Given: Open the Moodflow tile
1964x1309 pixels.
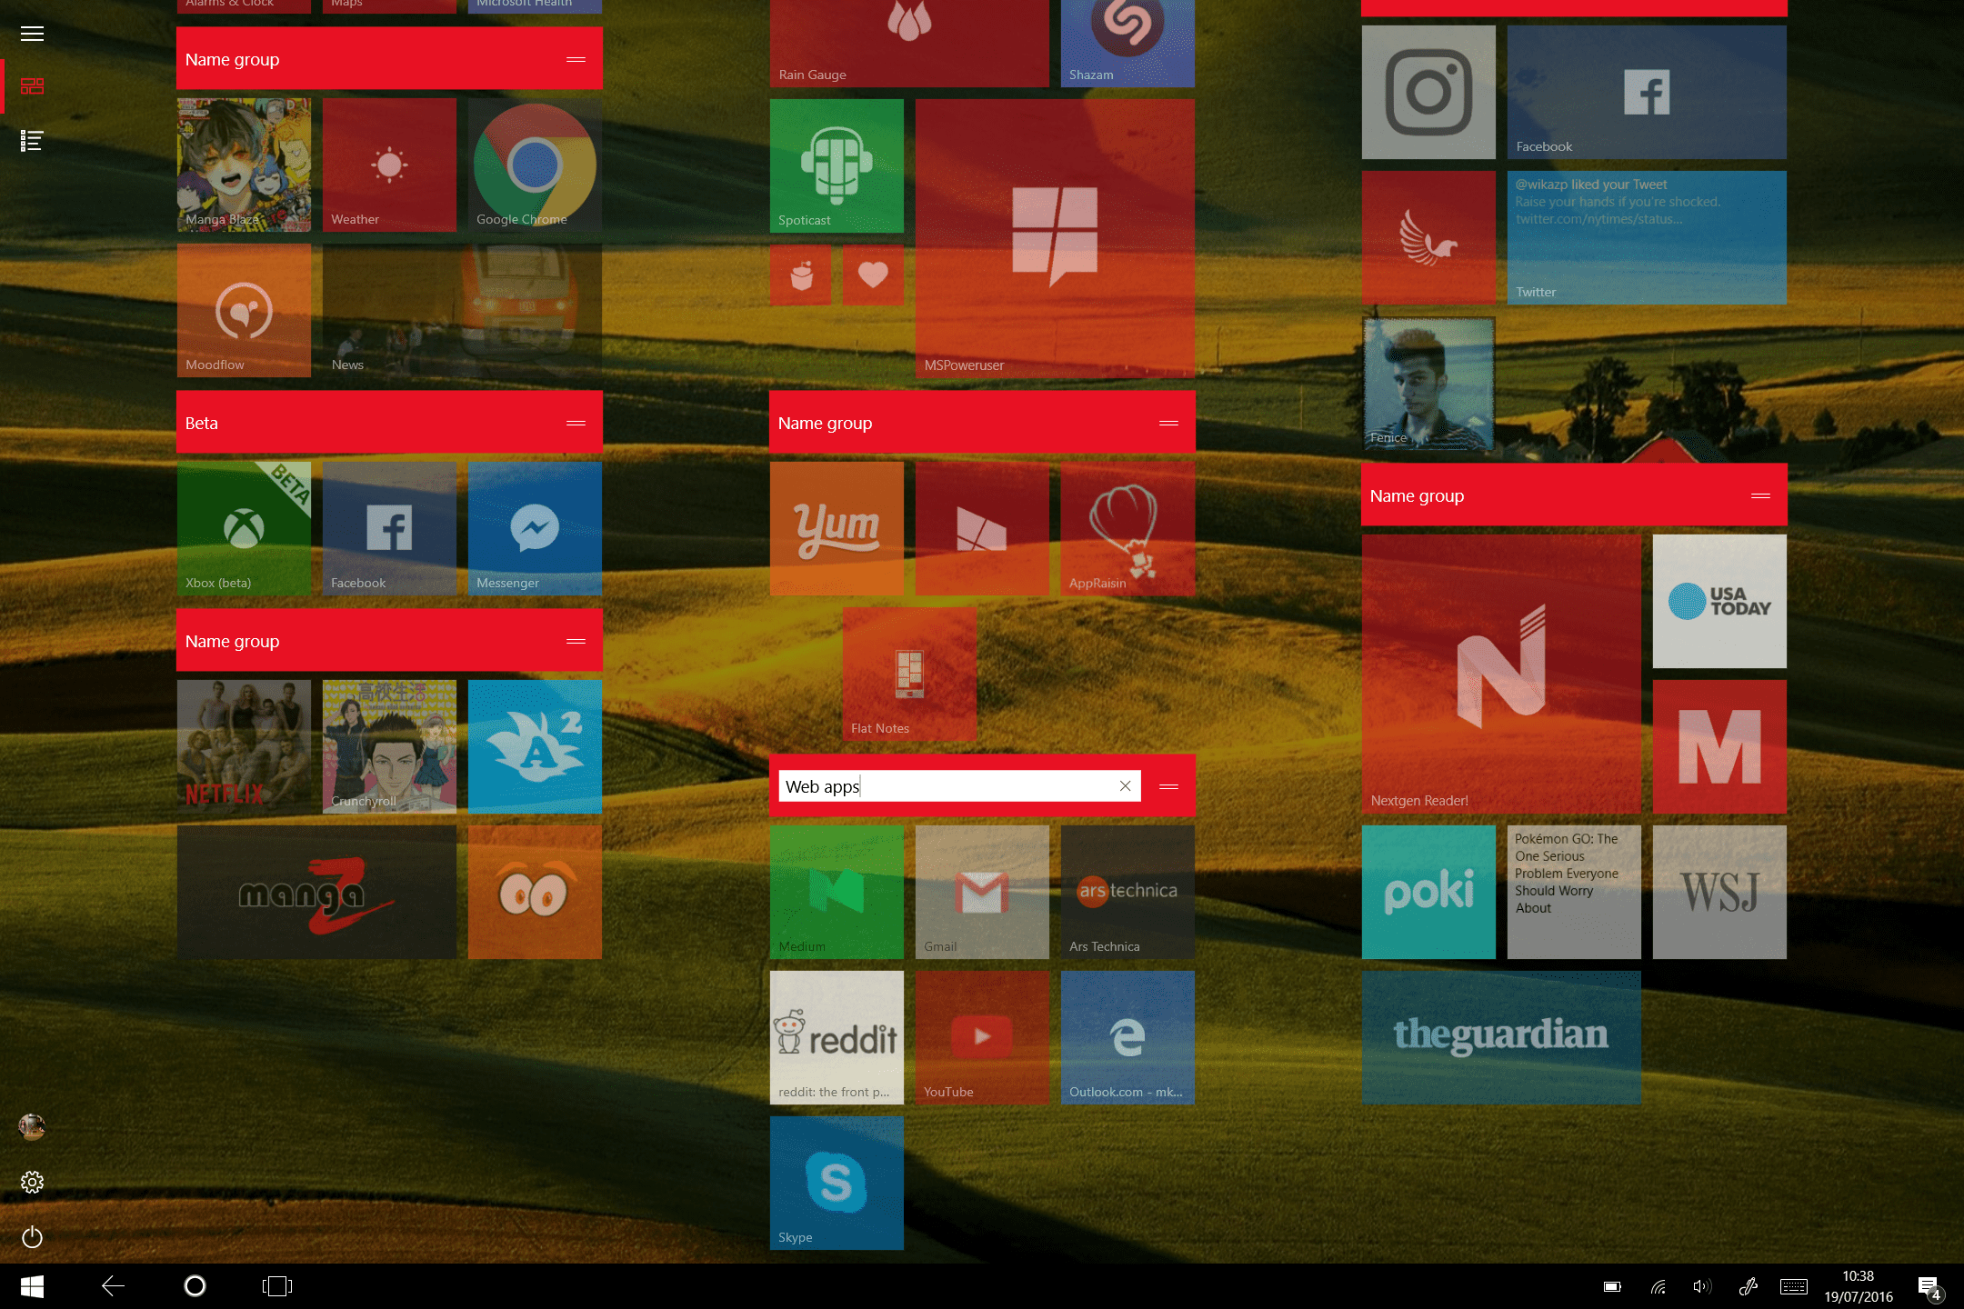Looking at the screenshot, I should coord(244,310).
